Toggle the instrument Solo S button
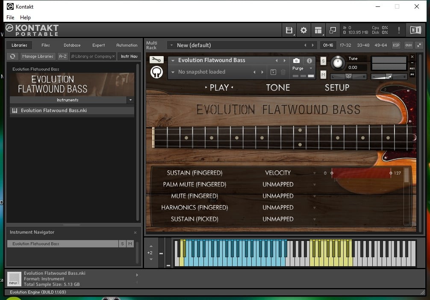This screenshot has height=300, width=430. 323,61
